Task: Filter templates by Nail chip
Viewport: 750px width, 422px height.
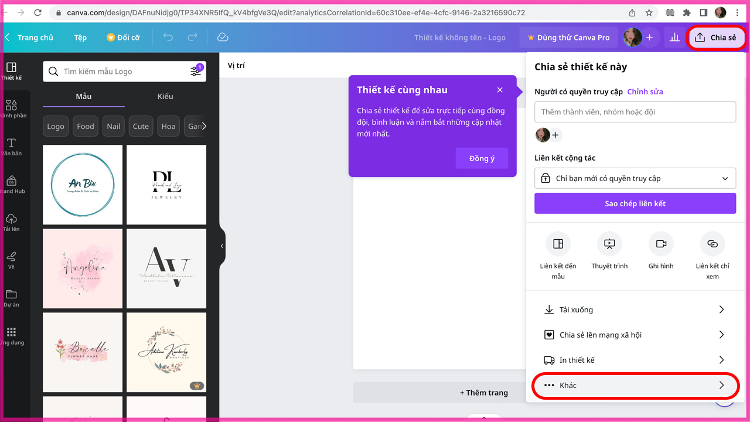Action: click(x=114, y=126)
